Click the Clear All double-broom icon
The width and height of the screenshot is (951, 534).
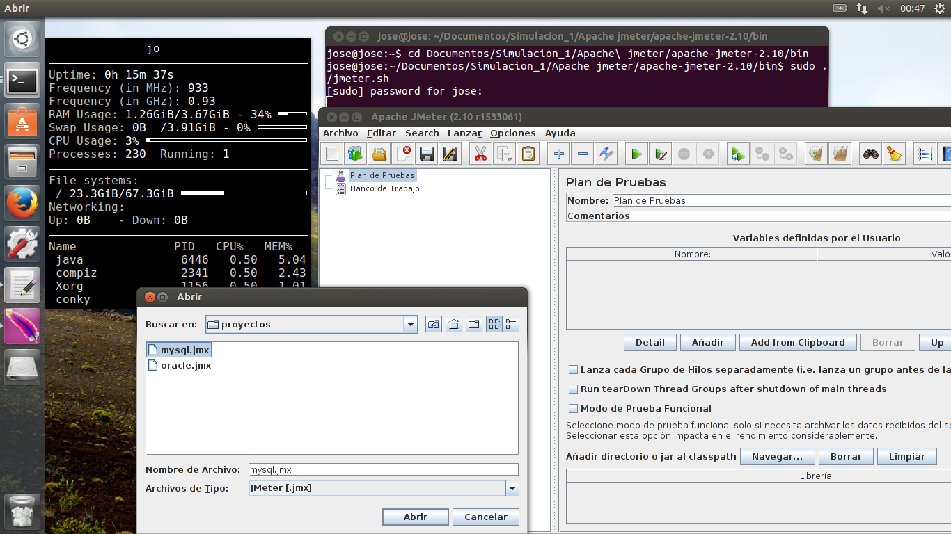click(840, 154)
